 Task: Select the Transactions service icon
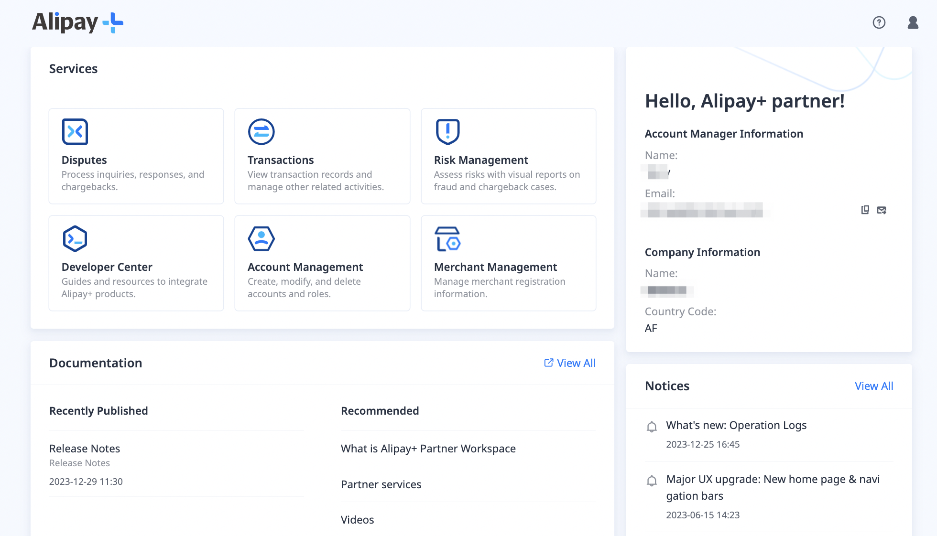tap(261, 131)
